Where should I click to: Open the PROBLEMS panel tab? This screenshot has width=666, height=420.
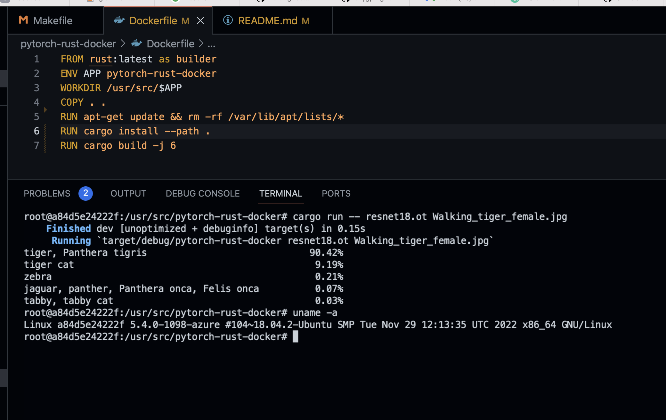47,194
